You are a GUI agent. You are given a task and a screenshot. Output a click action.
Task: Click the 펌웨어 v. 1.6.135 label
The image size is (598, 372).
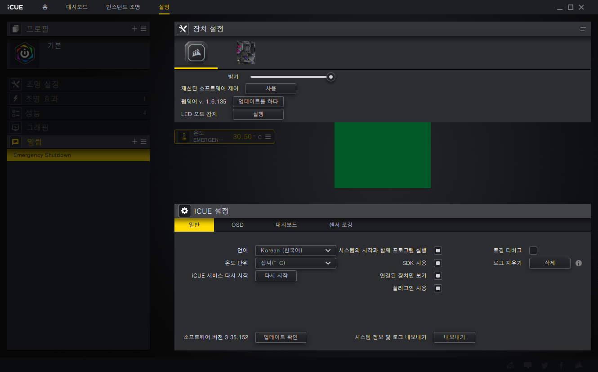tap(204, 102)
